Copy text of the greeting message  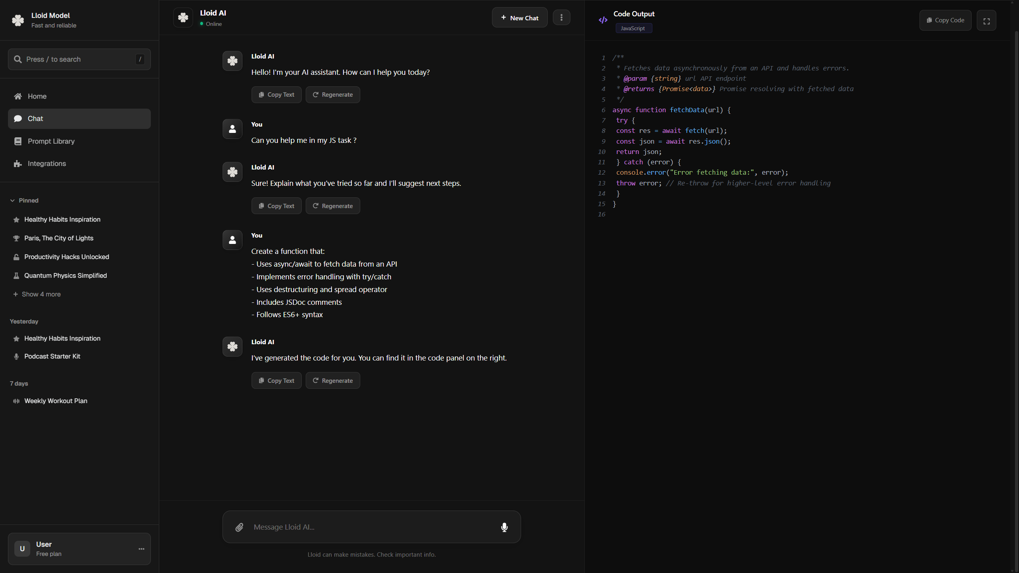tap(276, 95)
